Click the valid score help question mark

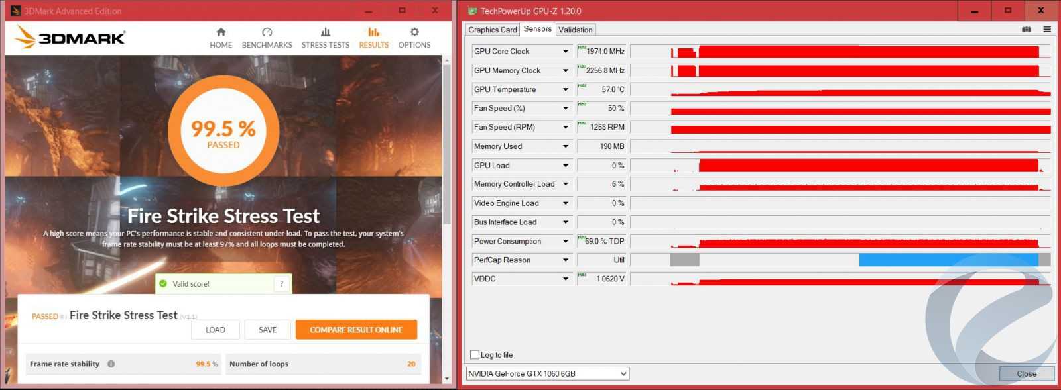282,283
